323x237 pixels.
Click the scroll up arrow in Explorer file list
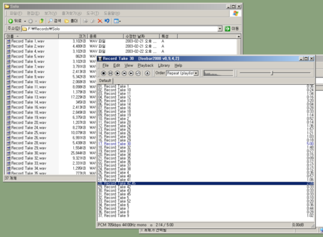click(x=238, y=37)
